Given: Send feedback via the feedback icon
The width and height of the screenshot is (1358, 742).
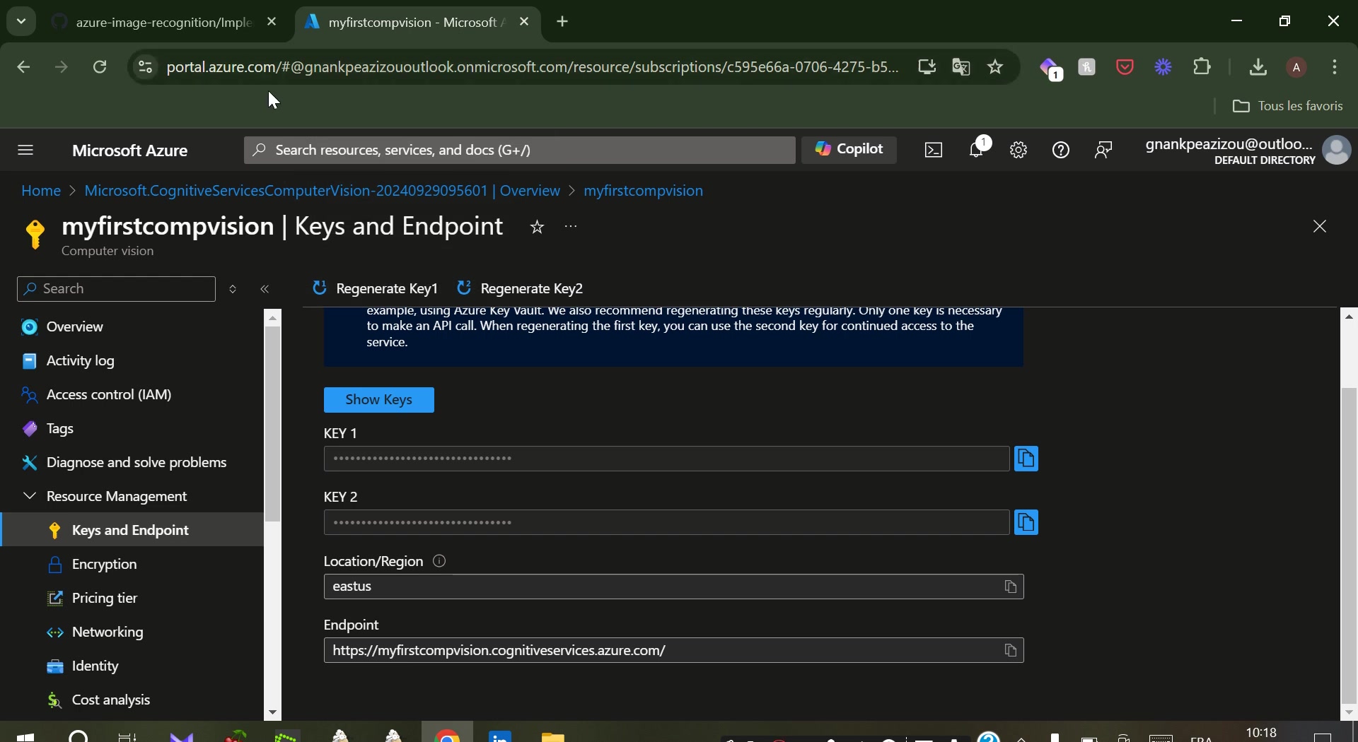Looking at the screenshot, I should [1103, 150].
